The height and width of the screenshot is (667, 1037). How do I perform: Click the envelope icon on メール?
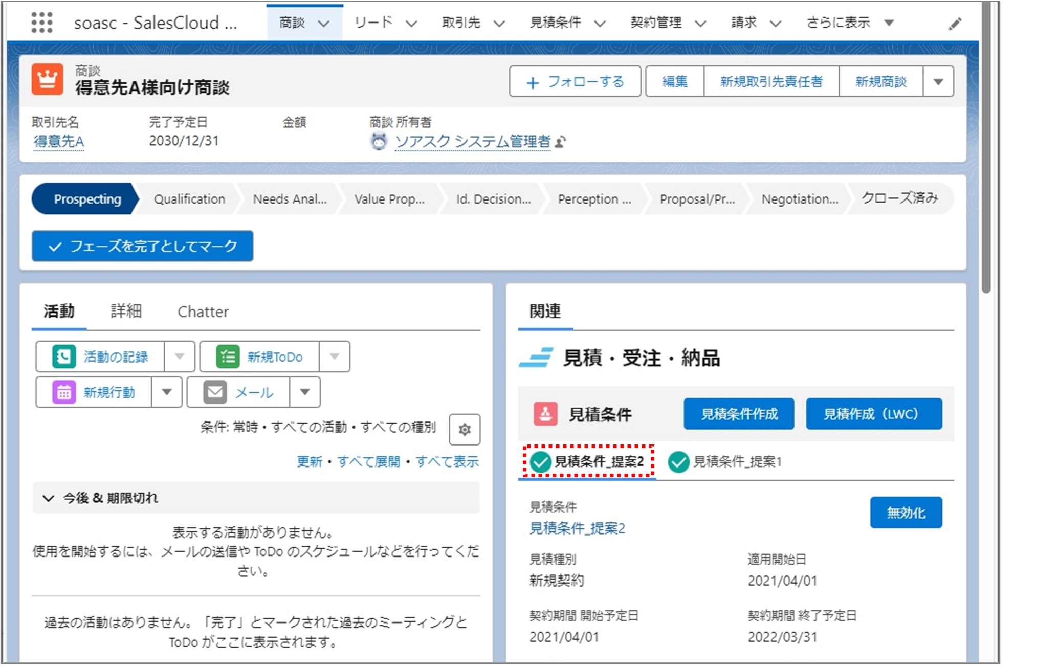pyautogui.click(x=215, y=392)
